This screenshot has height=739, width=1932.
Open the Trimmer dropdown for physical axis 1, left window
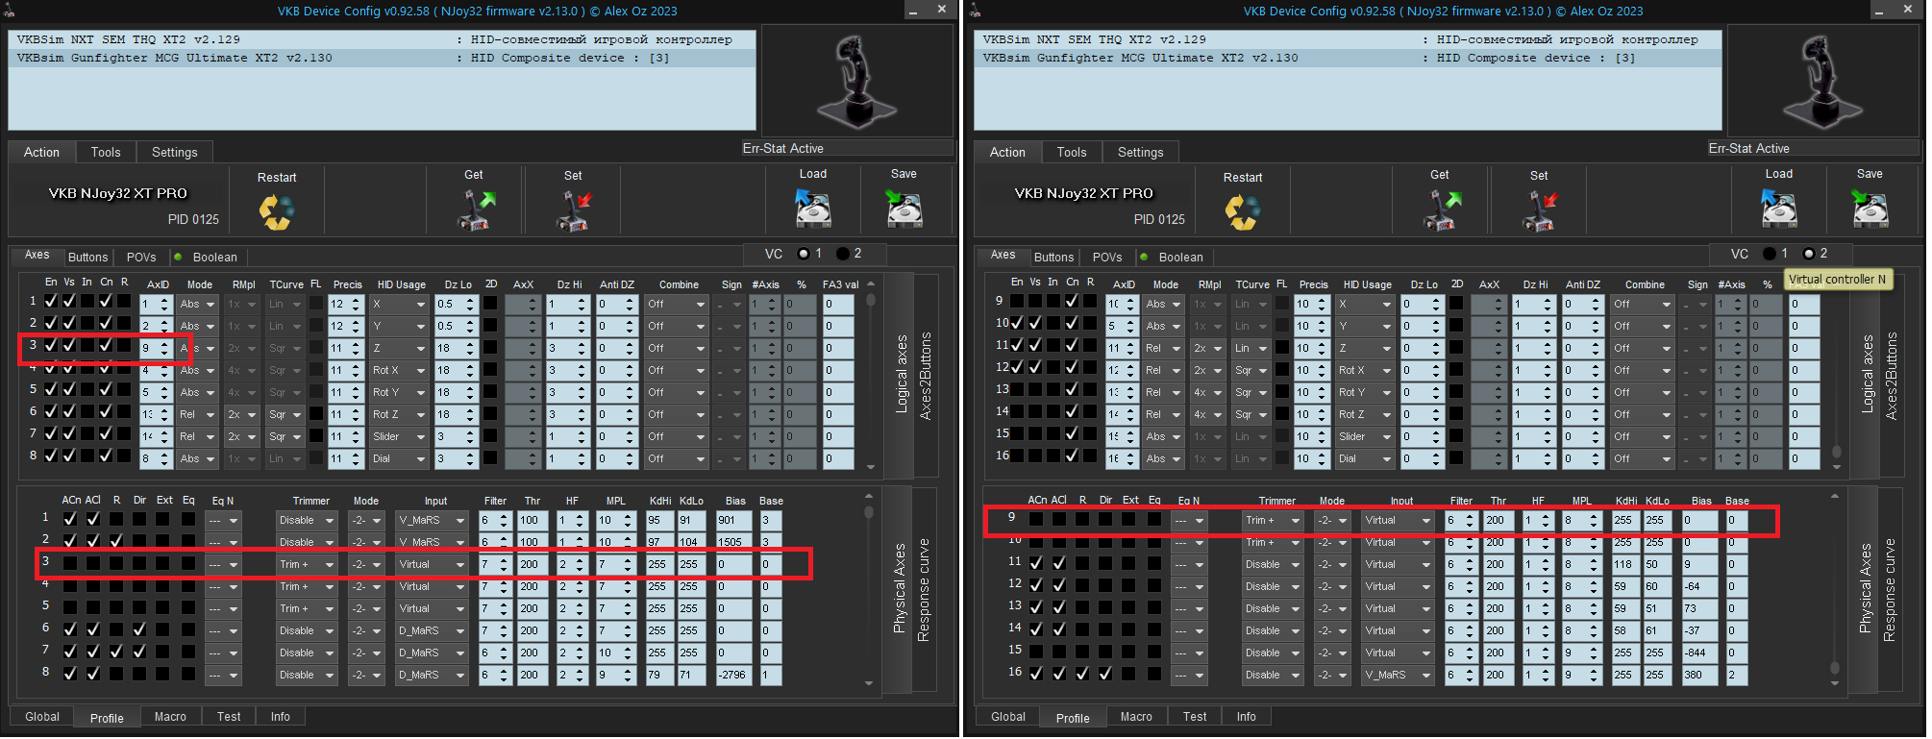point(307,520)
